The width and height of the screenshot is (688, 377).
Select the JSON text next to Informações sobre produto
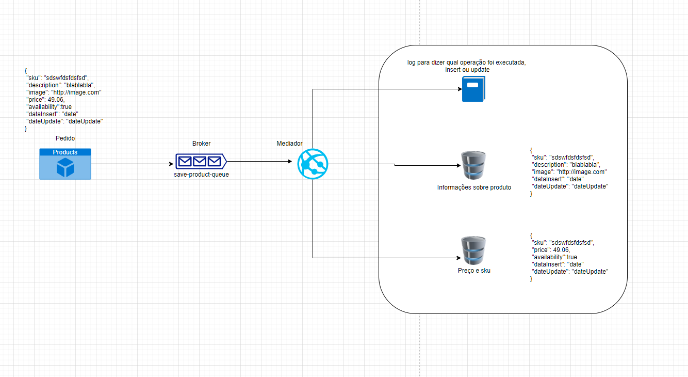pyautogui.click(x=568, y=171)
